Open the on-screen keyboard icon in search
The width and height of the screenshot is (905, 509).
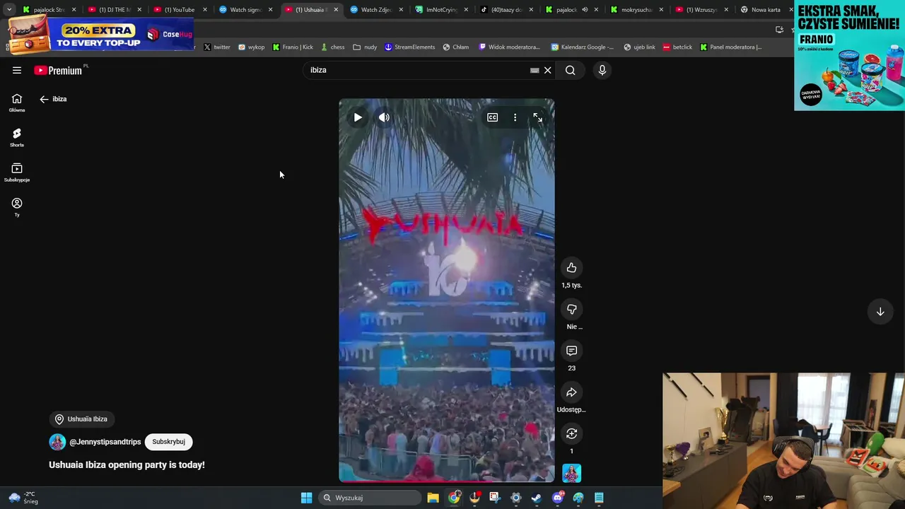coord(535,70)
